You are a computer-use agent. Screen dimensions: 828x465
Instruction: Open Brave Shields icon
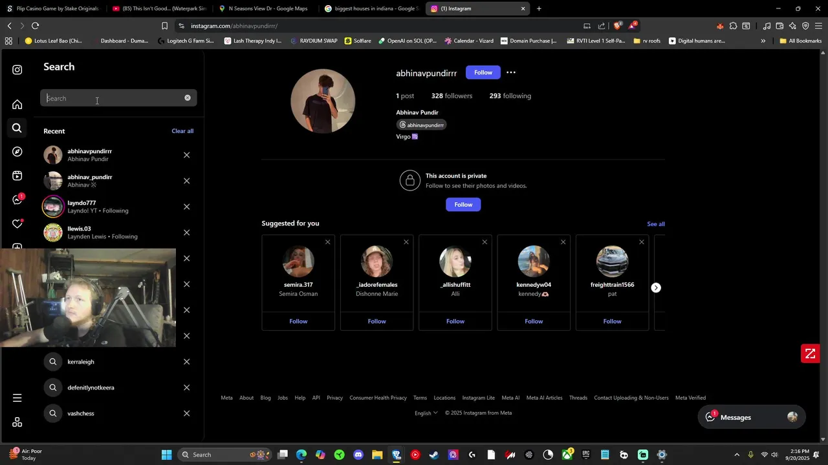pos(617,26)
